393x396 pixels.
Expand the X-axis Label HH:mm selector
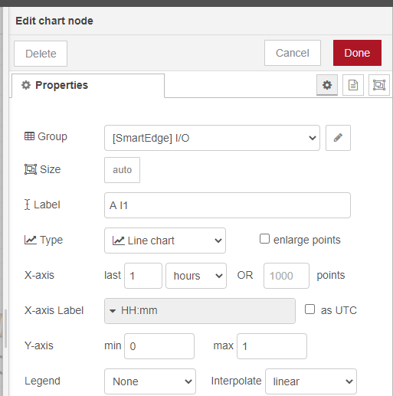tap(200, 311)
